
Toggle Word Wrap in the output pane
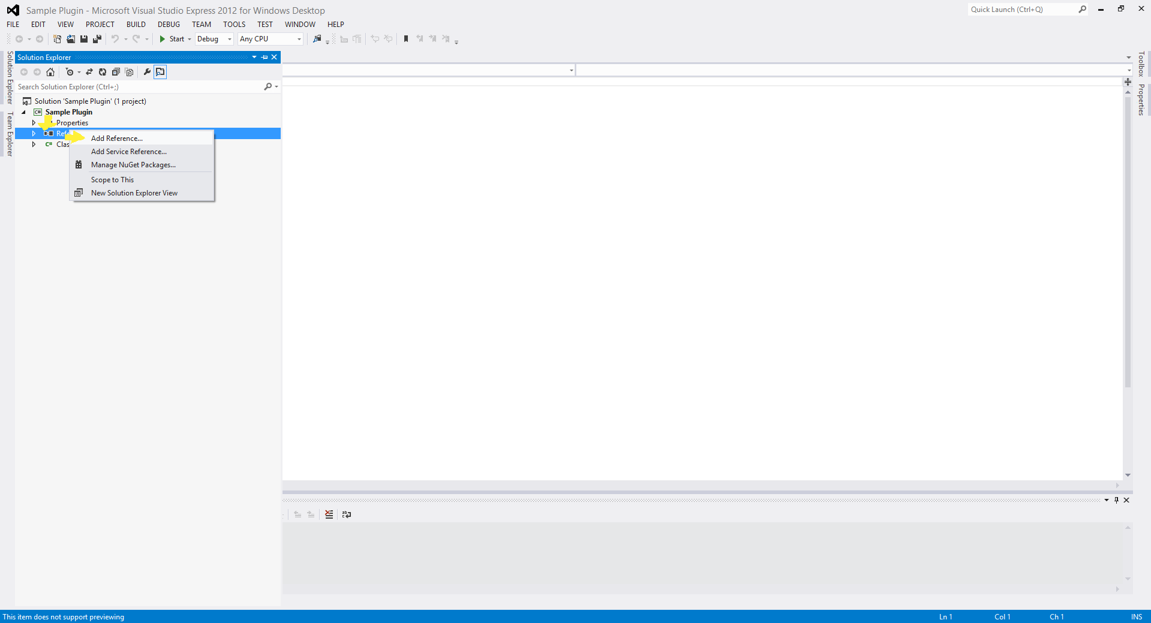(x=347, y=514)
